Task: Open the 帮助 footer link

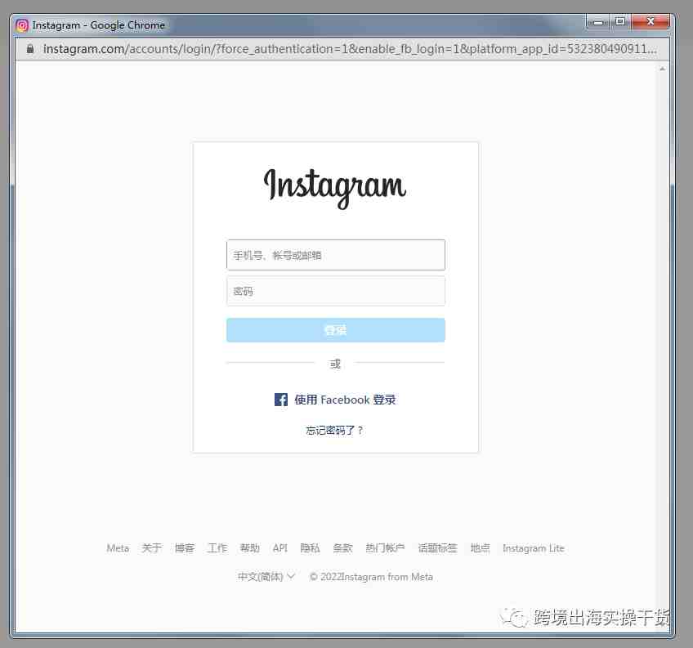Action: (250, 548)
